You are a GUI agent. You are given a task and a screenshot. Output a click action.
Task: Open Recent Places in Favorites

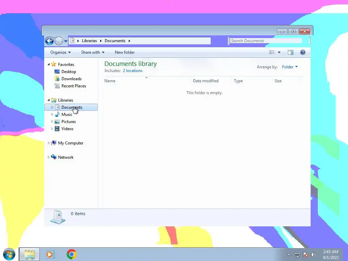coord(74,86)
